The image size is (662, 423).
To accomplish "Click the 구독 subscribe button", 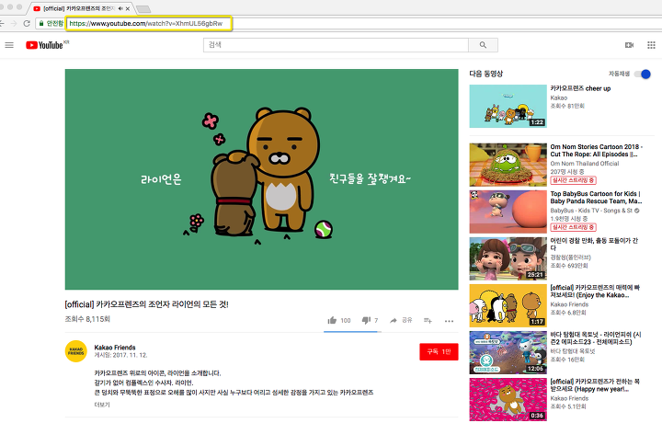I will click(x=439, y=351).
